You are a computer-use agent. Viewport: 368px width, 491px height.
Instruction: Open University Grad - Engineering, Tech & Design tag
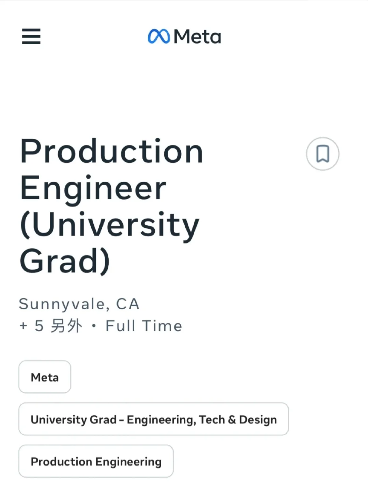(x=154, y=419)
